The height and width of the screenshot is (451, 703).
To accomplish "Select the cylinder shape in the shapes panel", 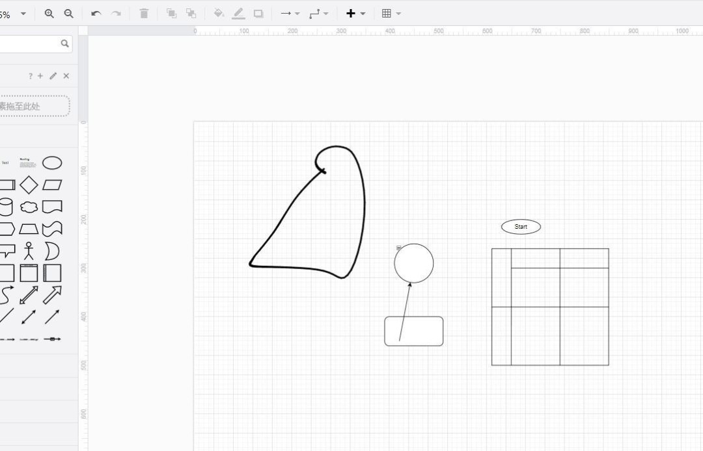I will (x=7, y=206).
